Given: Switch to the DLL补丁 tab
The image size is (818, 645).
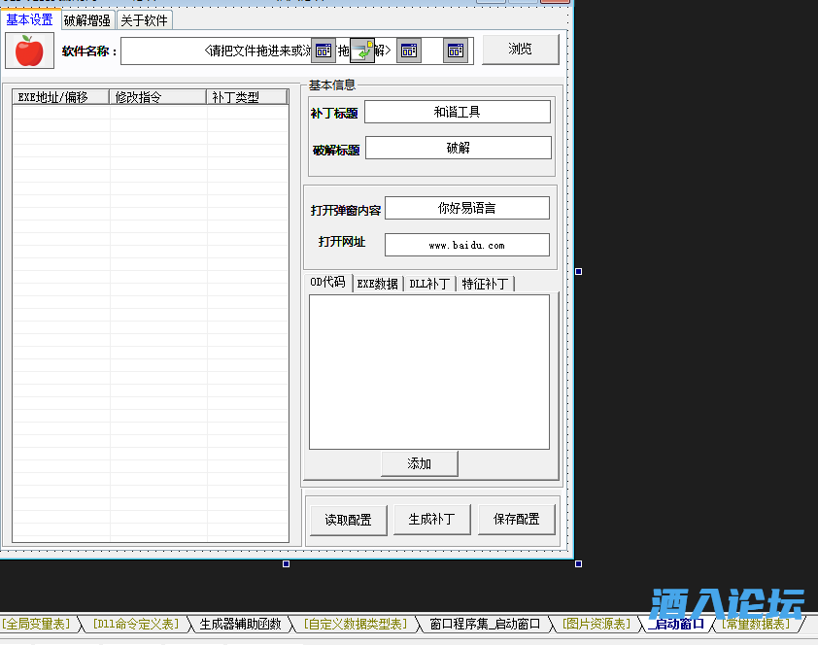Looking at the screenshot, I should [429, 284].
